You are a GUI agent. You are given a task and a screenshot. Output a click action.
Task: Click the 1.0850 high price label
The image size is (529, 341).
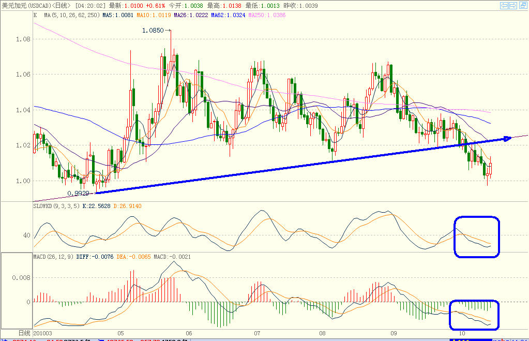click(x=153, y=31)
